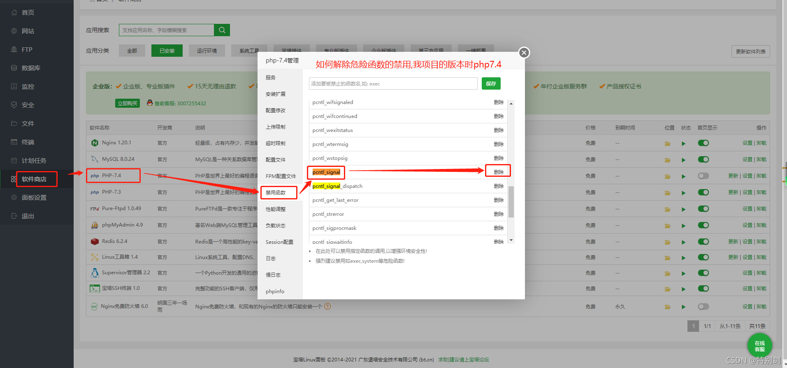This screenshot has width=787, height=368.
Task: Click the Pure-Ftpd FTP logo icon
Action: (95, 209)
